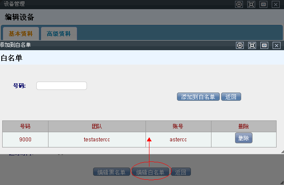Select the testastercc team cell

[x=97, y=140]
